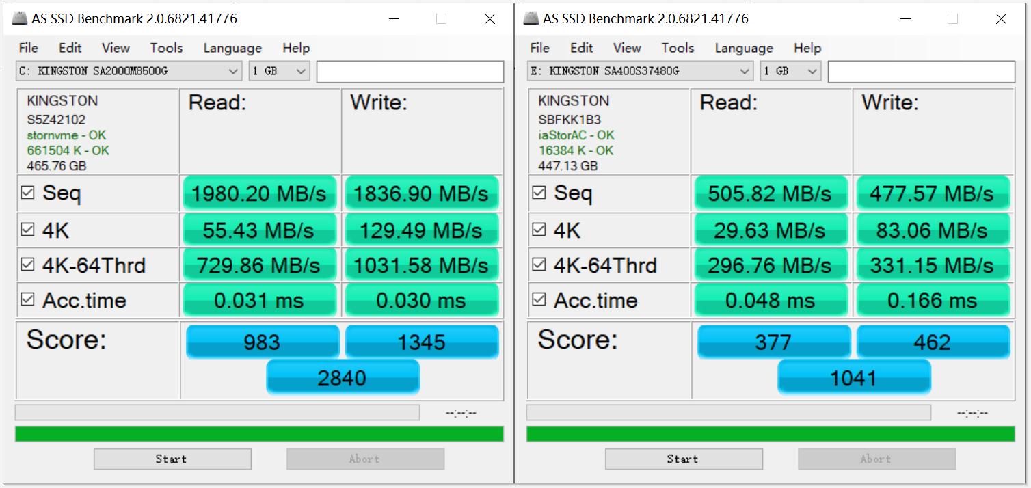Click the AS SSD app icon in right window title bar
The image size is (1031, 488).
coord(531,19)
